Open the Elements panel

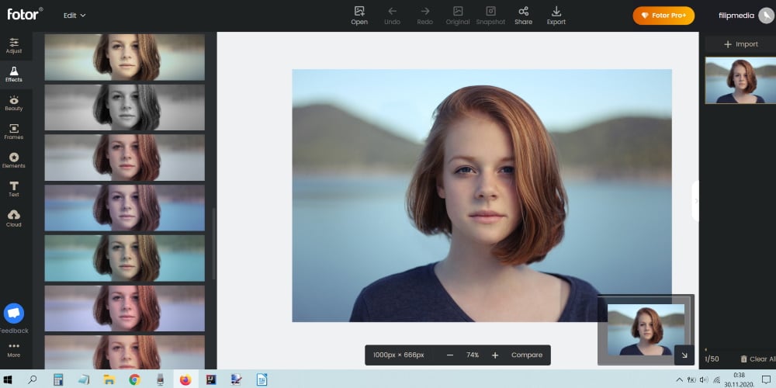click(x=14, y=161)
